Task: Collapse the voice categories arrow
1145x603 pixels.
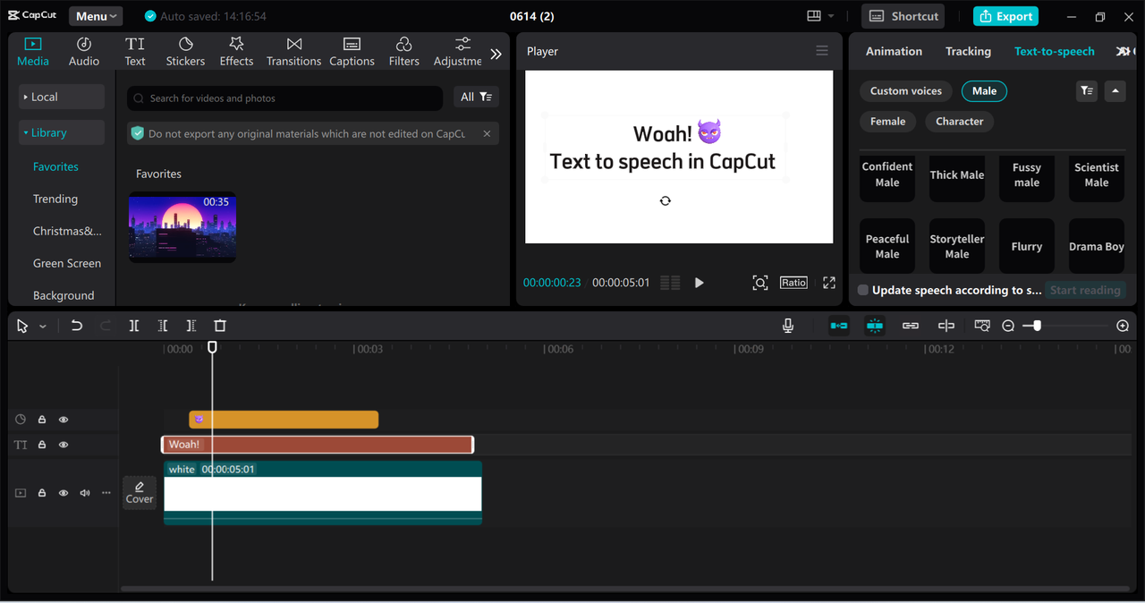Action: pos(1115,91)
